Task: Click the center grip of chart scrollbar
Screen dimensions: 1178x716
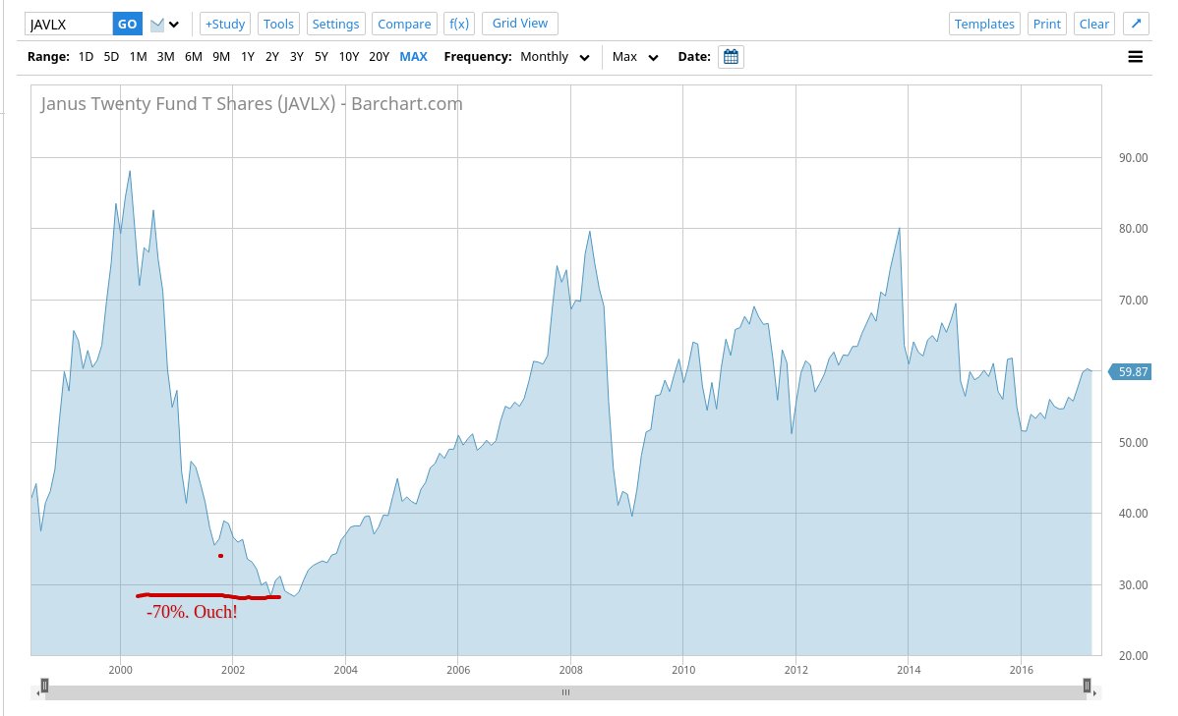Action: [565, 692]
